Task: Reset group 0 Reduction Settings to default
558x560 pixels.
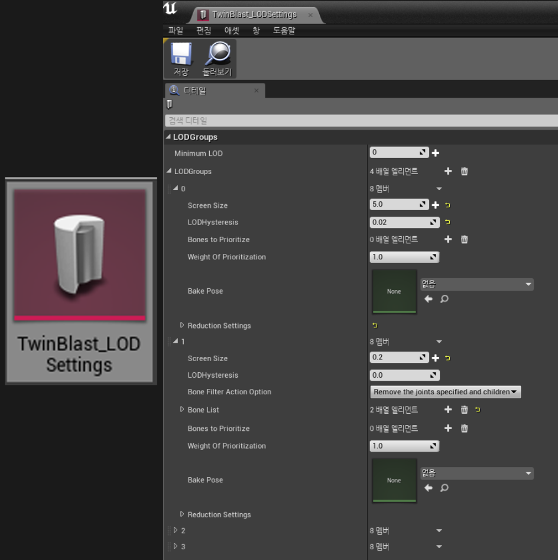Action: tap(375, 326)
